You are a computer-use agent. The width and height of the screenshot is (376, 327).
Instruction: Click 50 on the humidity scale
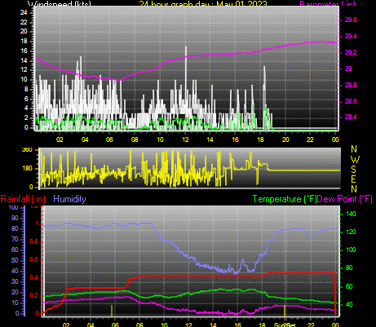click(15, 260)
